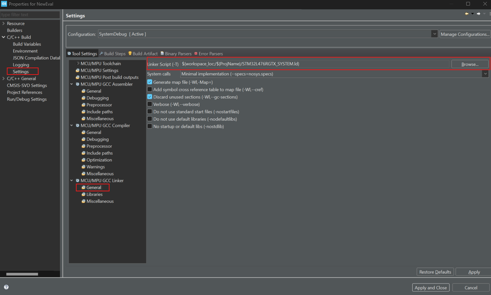The image size is (491, 295).
Task: Expand the Resource tree node
Action: pyautogui.click(x=3, y=24)
